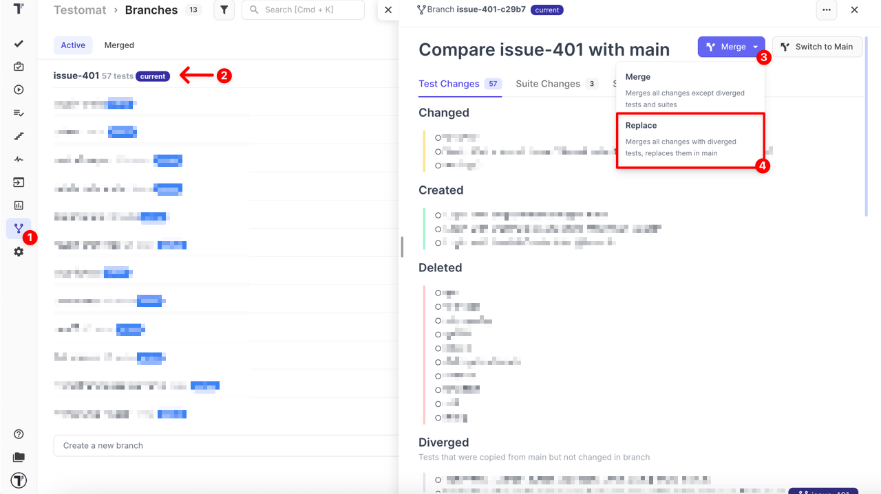The width and height of the screenshot is (881, 494).
Task: Select Replace option in merge dropdown
Action: (x=690, y=139)
